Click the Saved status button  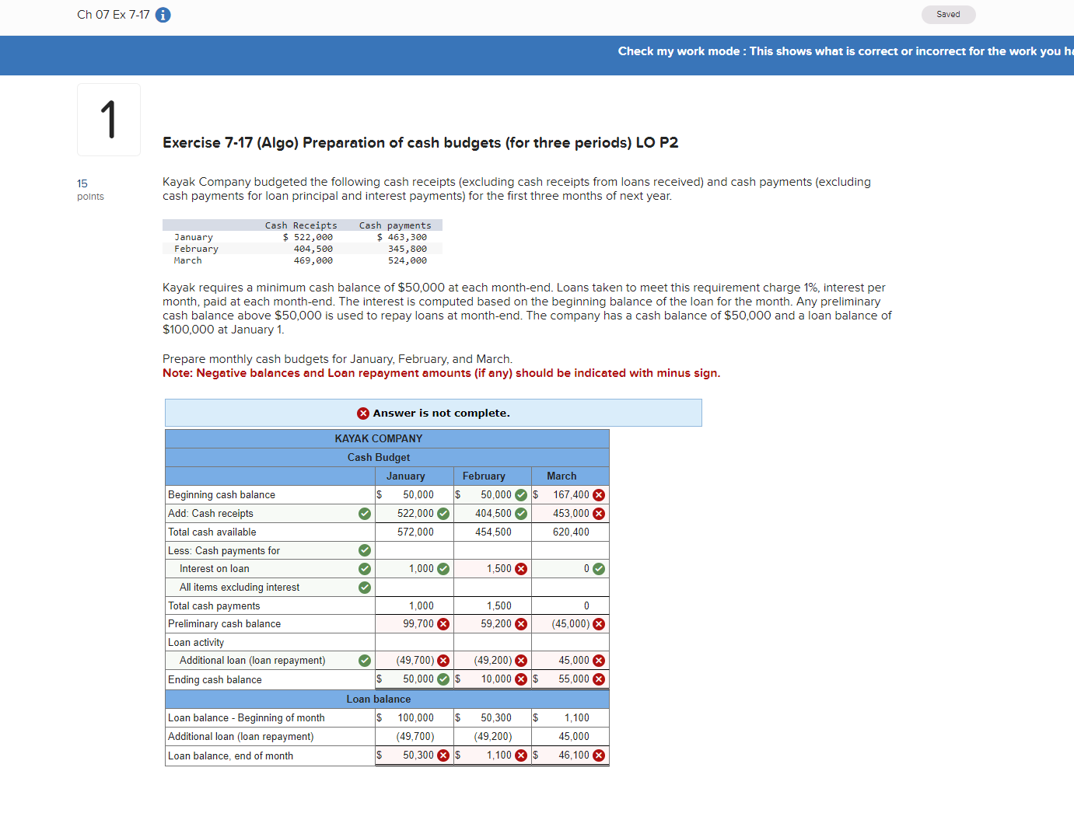(948, 15)
